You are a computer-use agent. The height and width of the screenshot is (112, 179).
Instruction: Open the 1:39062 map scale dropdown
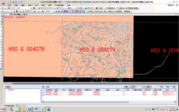click(x=53, y=11)
